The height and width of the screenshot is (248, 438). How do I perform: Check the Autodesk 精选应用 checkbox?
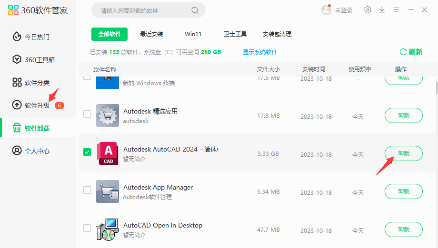87,114
